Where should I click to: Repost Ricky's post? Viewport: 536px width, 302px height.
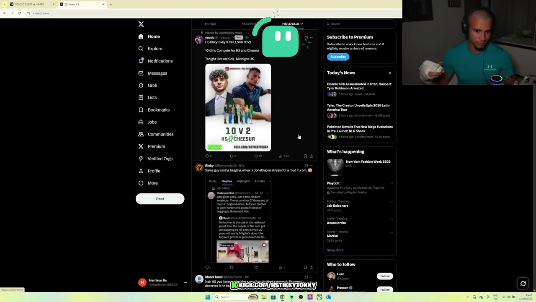232,268
